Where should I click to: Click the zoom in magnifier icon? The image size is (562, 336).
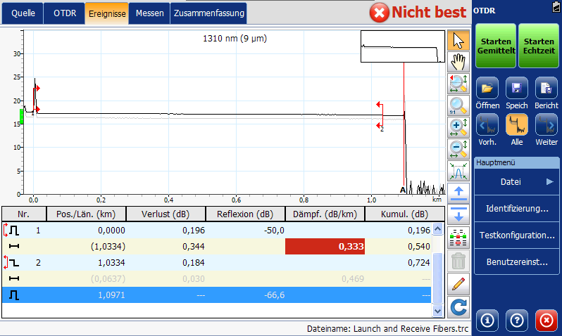[458, 127]
